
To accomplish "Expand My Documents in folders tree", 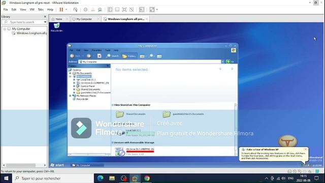I will (70, 73).
